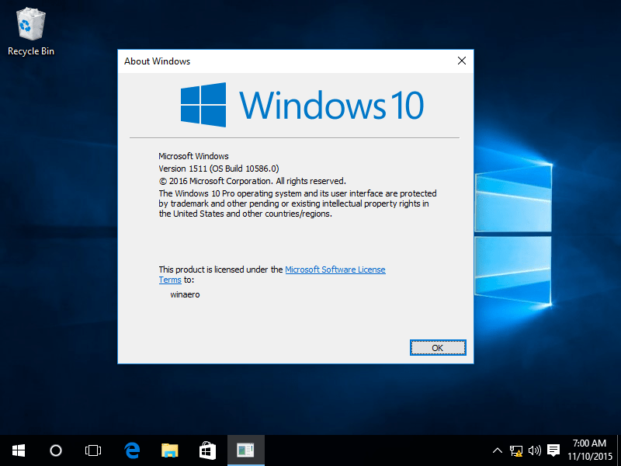621x466 pixels.
Task: Click the Recycle Bin label text
Action: tap(31, 51)
